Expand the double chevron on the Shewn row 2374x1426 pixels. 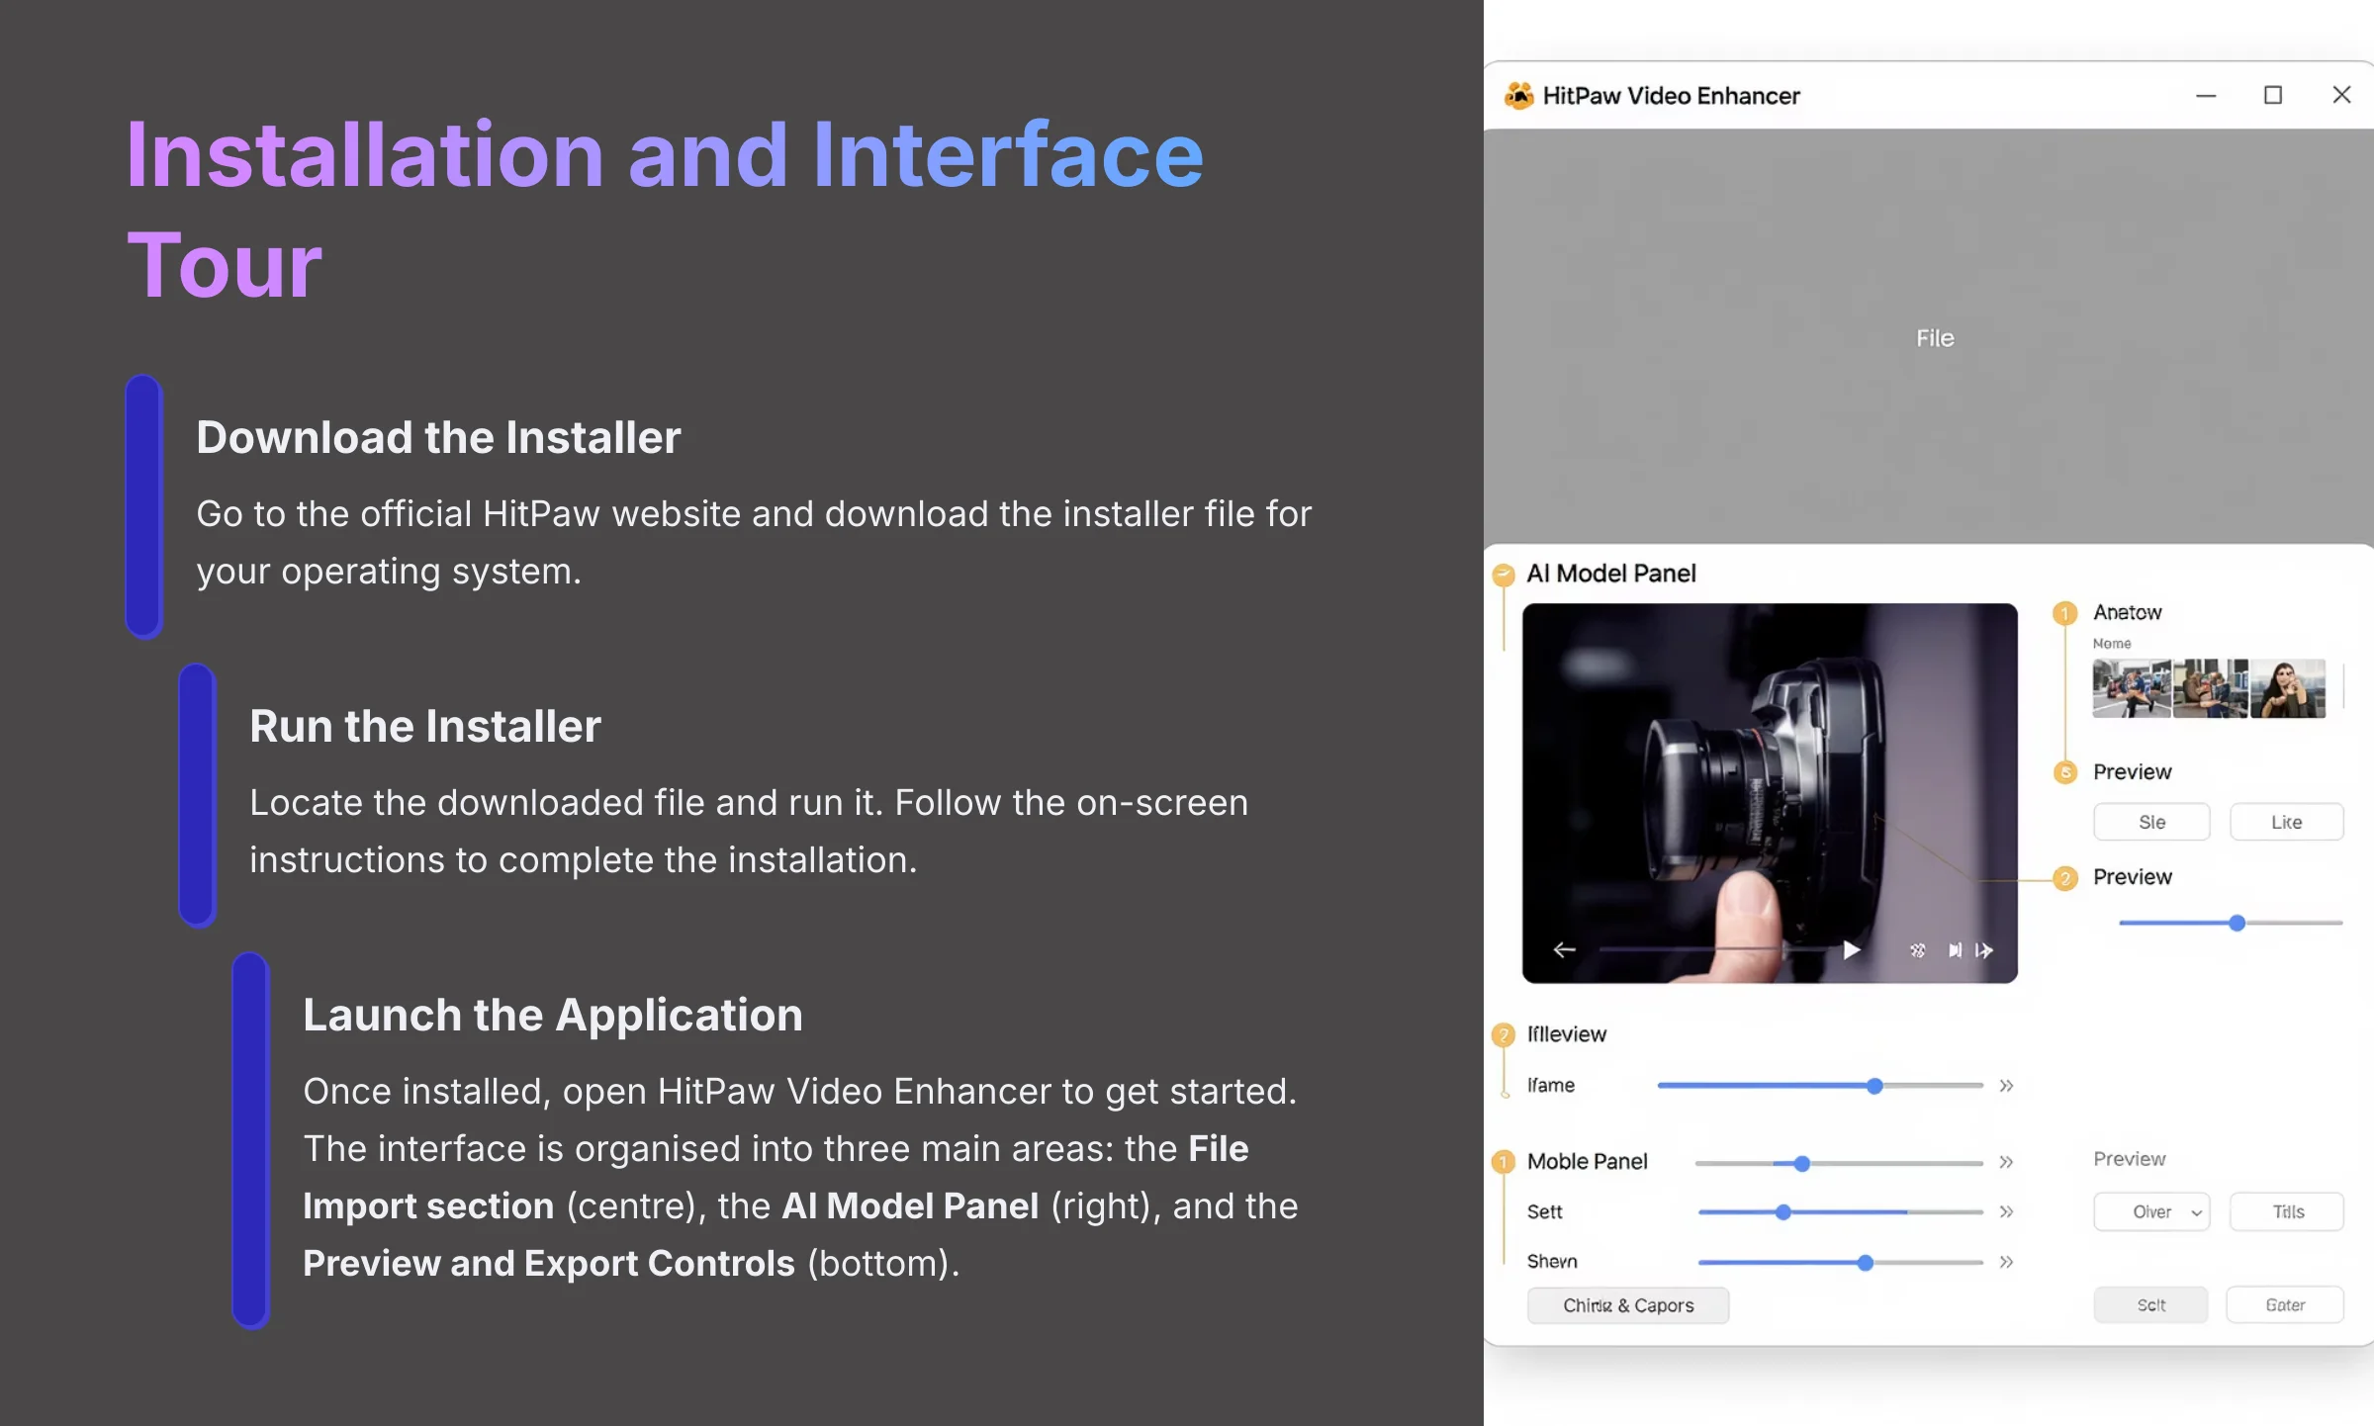tap(2006, 1262)
